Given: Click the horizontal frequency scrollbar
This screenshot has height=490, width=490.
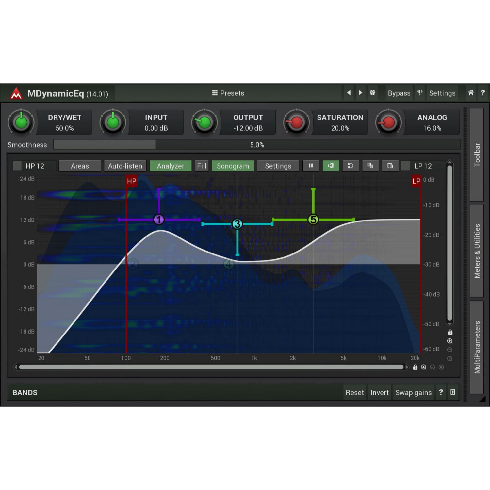Looking at the screenshot, I should click(211, 367).
